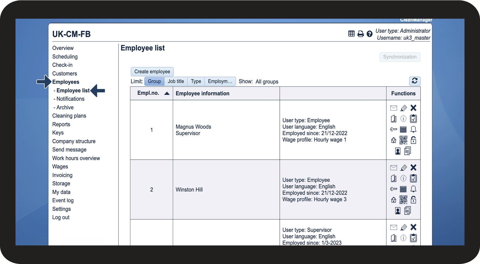This screenshot has height=264, width=480.
Task: Click the table grid icon in the header
Action: 351,34
